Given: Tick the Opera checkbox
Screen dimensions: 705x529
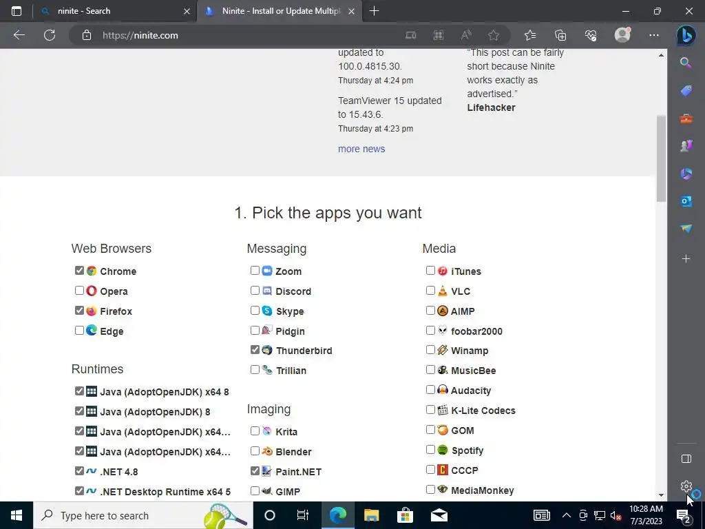Looking at the screenshot, I should (x=80, y=291).
